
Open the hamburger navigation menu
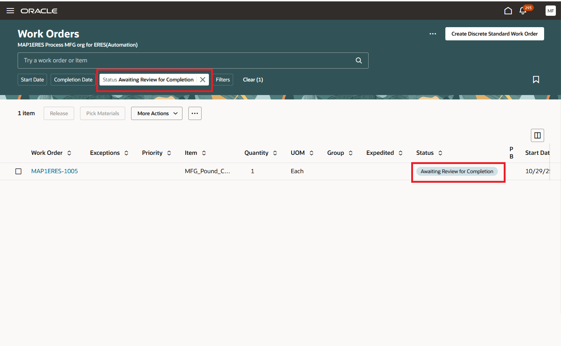pyautogui.click(x=10, y=11)
